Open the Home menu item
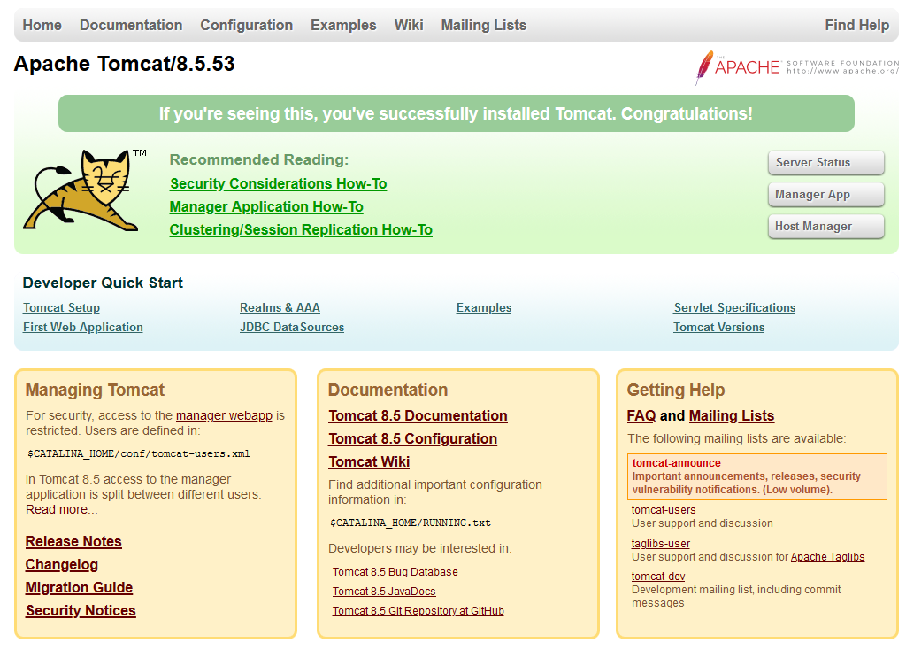Image resolution: width=906 pixels, height=658 pixels. coord(42,26)
